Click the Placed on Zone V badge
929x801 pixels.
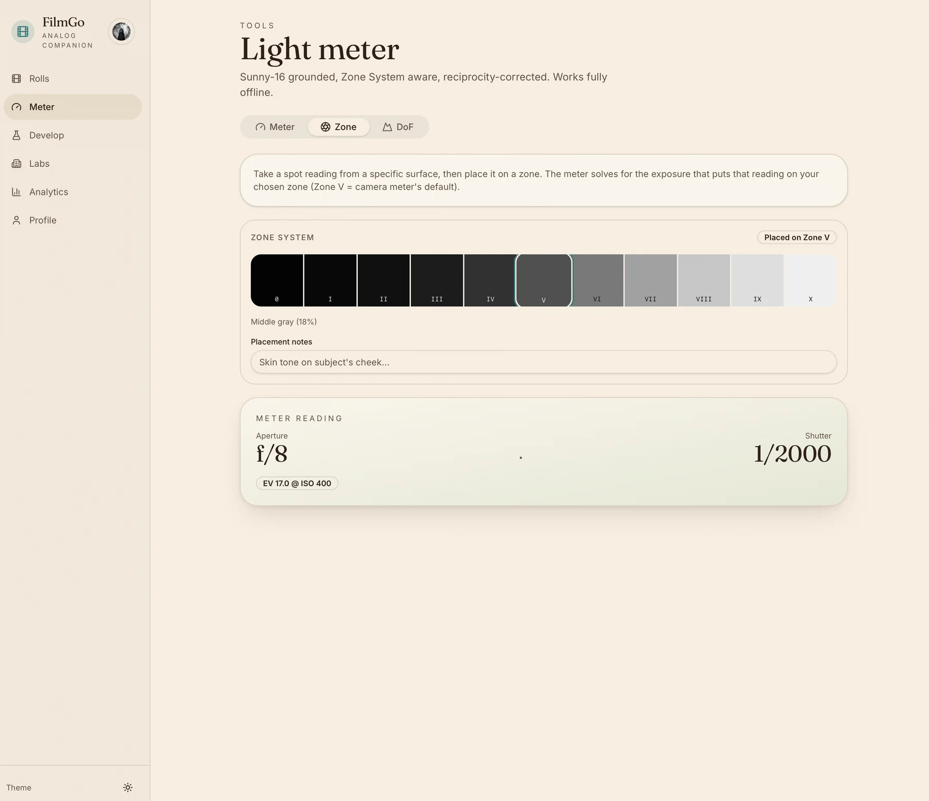(797, 237)
